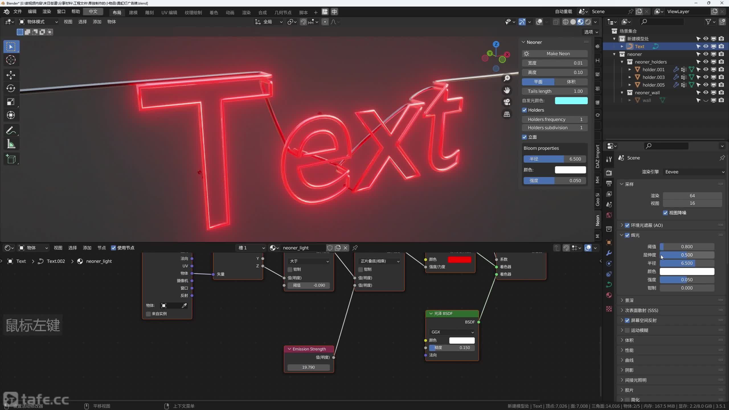Click the 屈伸度 0.500 slider
This screenshot has height=410, width=729.
(x=687, y=255)
